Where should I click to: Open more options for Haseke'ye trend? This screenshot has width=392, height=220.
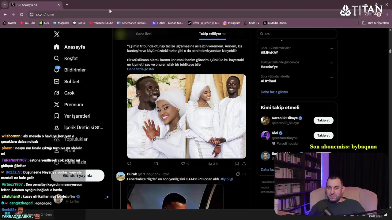331,63
